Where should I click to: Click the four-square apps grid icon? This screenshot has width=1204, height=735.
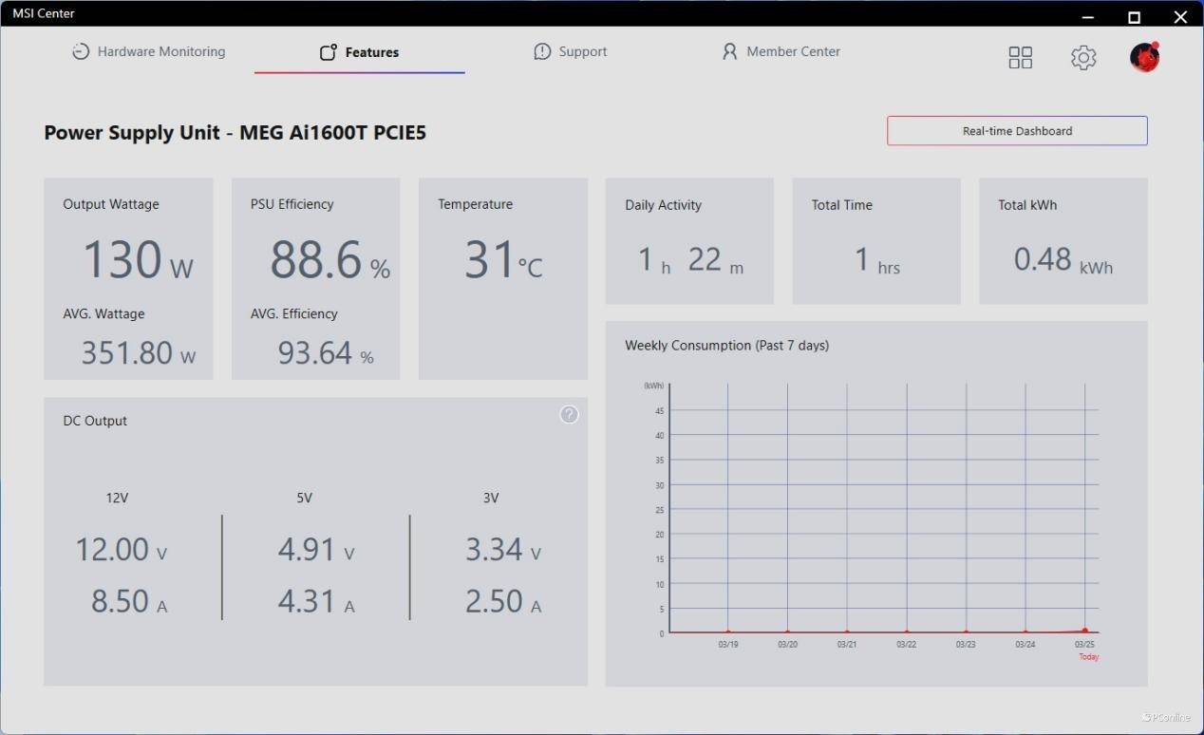[x=1020, y=58]
